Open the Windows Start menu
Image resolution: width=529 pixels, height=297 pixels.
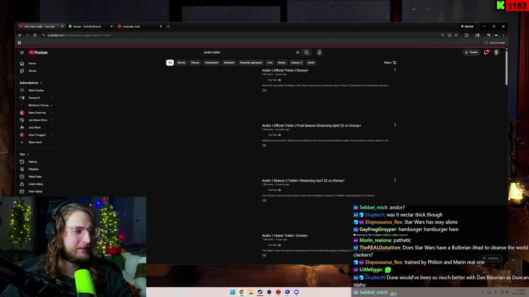[233, 292]
